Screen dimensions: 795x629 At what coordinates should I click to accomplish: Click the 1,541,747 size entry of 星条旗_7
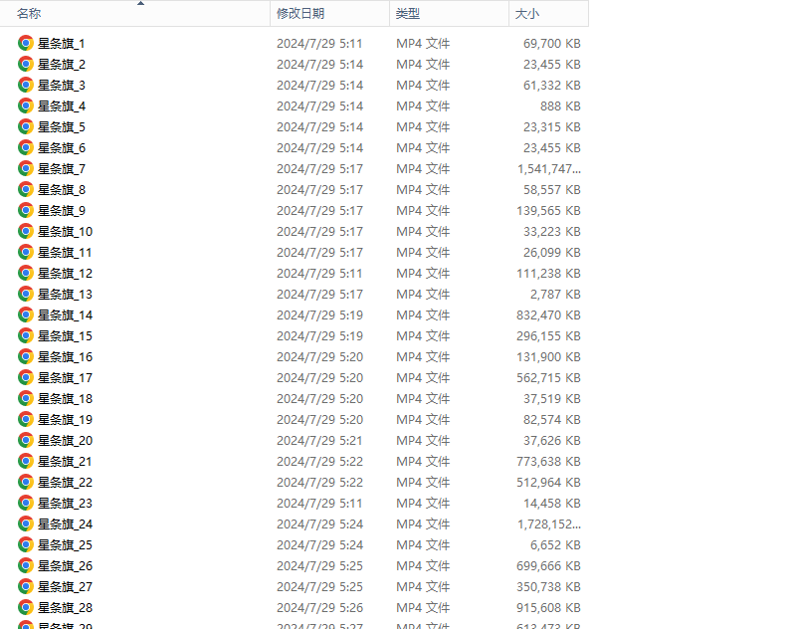[548, 169]
